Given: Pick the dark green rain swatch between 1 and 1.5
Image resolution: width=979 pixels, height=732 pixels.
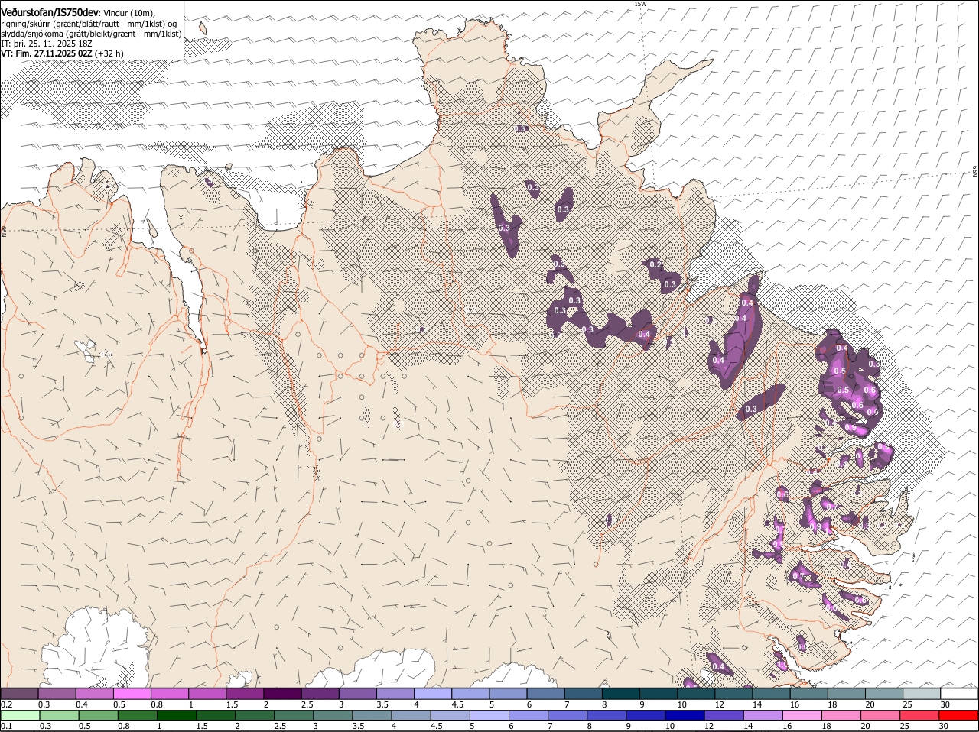Looking at the screenshot, I should coord(177,716).
